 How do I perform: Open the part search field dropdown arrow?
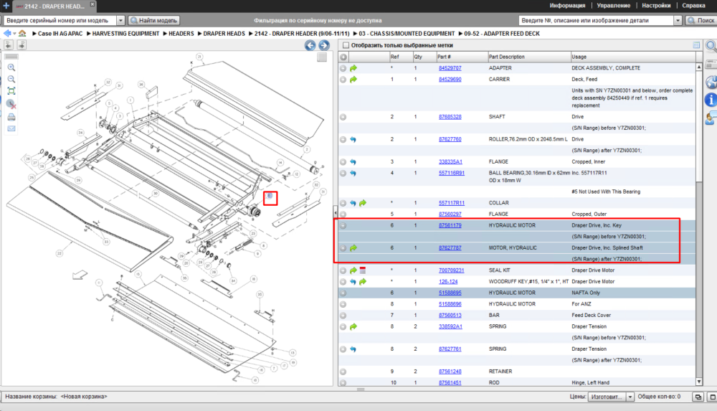pyautogui.click(x=678, y=21)
